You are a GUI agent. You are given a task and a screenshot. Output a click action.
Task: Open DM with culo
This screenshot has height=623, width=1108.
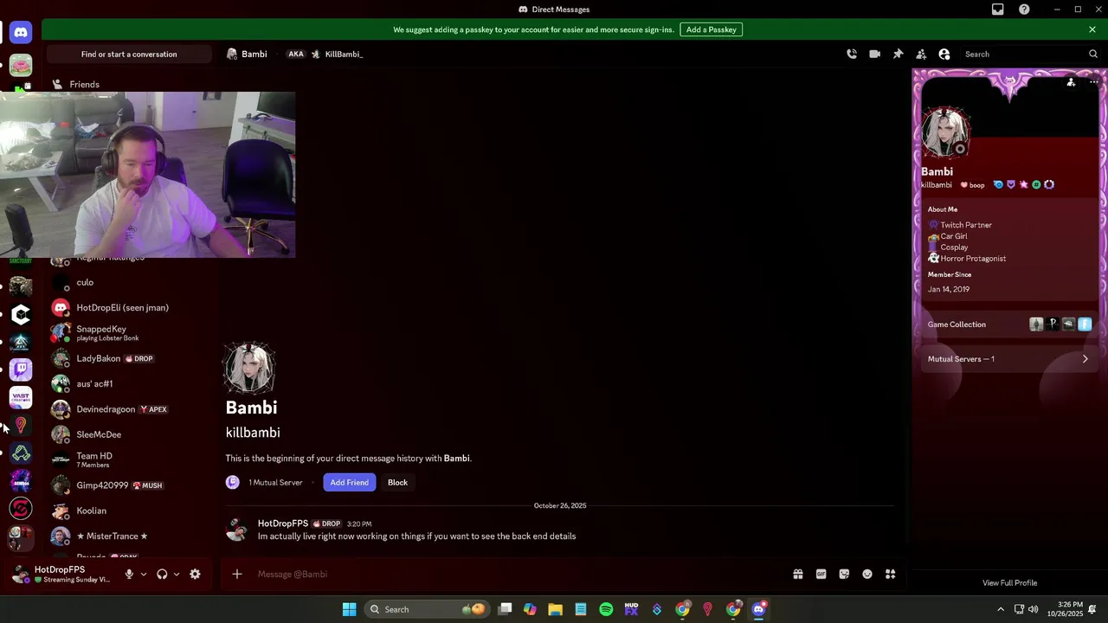point(130,282)
